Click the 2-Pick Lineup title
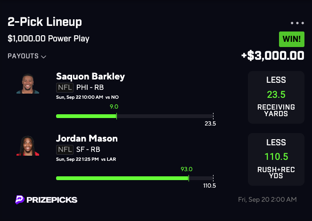This screenshot has width=312, height=221. tap(45, 22)
